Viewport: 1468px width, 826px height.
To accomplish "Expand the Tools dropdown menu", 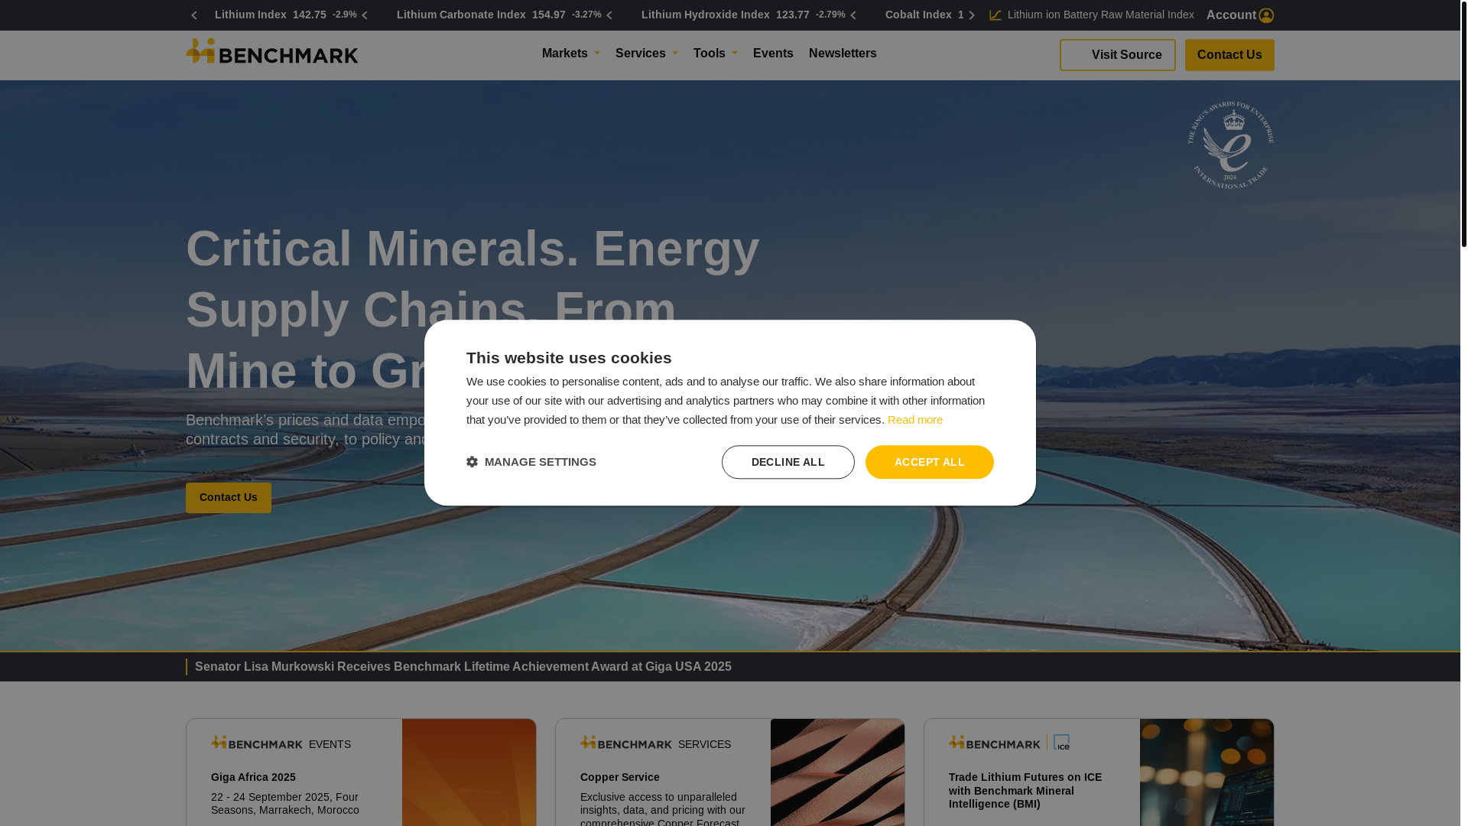I will (x=715, y=54).
